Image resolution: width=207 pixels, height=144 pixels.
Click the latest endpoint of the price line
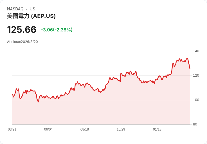click(190, 68)
